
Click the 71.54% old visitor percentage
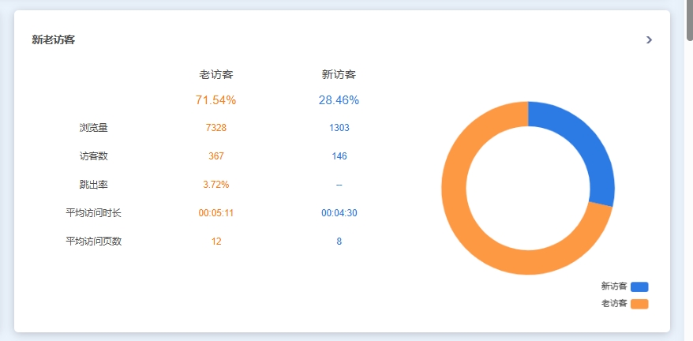pyautogui.click(x=215, y=100)
